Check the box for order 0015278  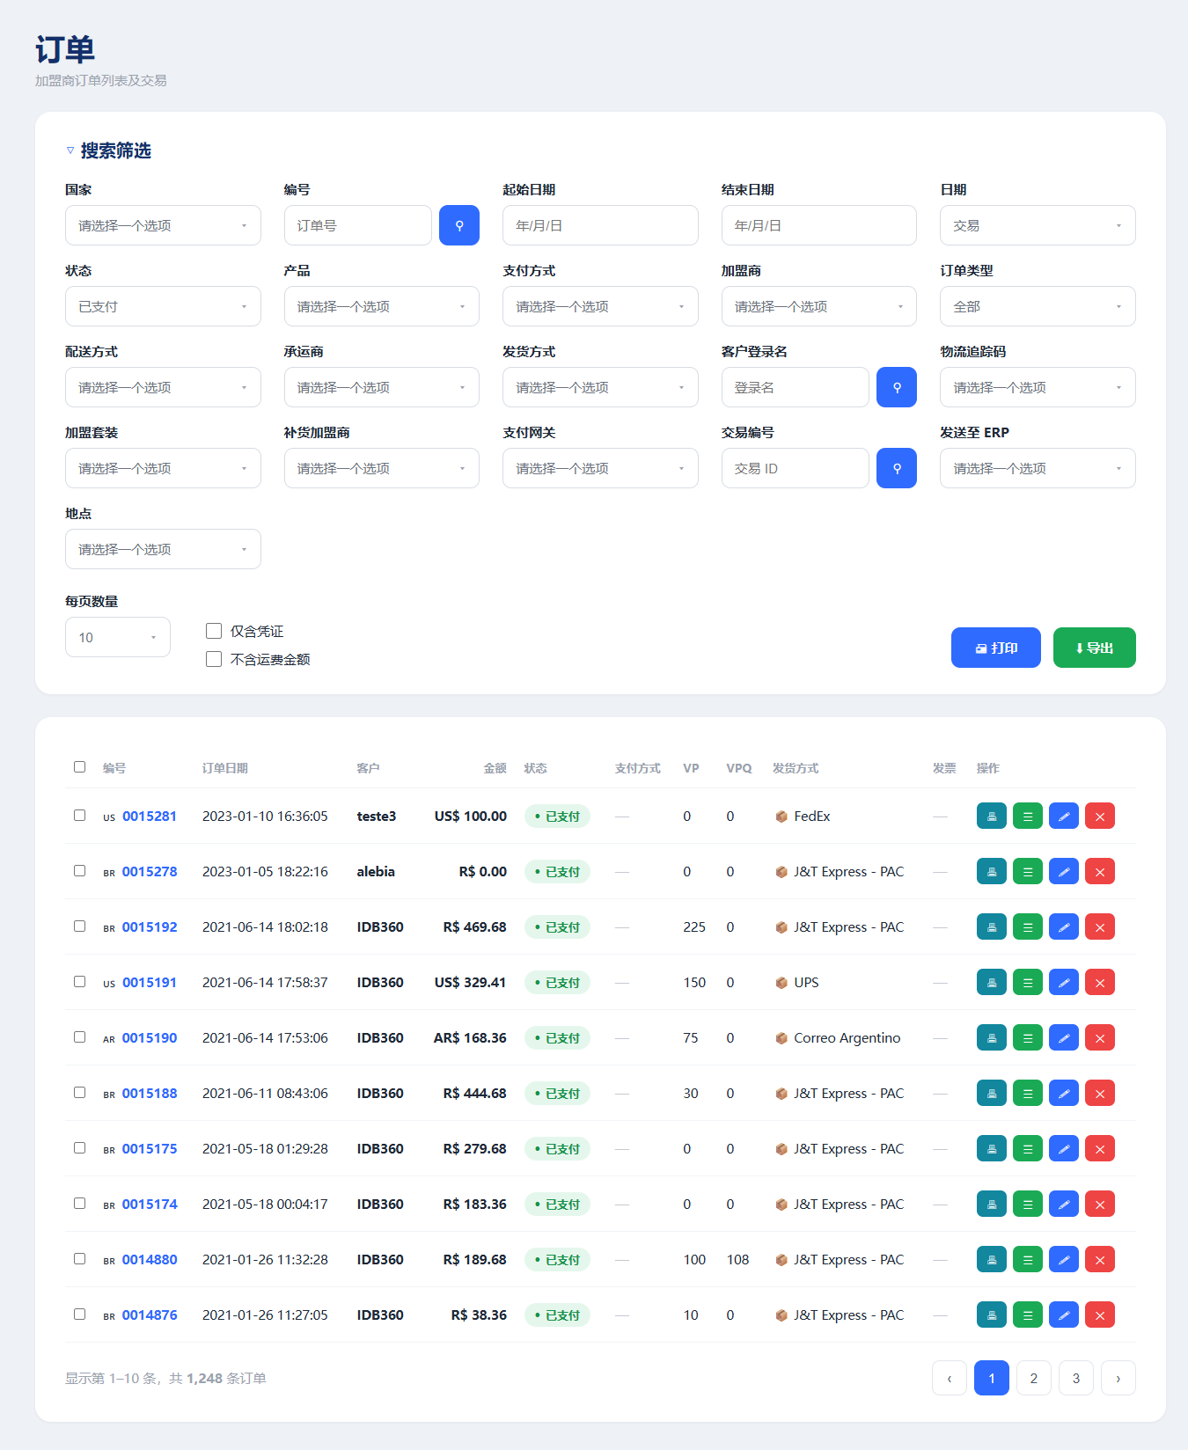coord(80,870)
